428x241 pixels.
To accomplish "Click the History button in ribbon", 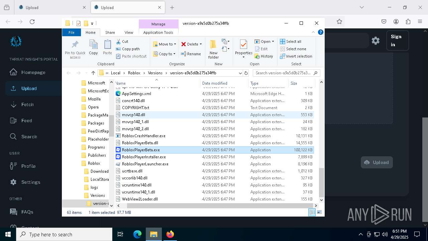I will [x=264, y=56].
